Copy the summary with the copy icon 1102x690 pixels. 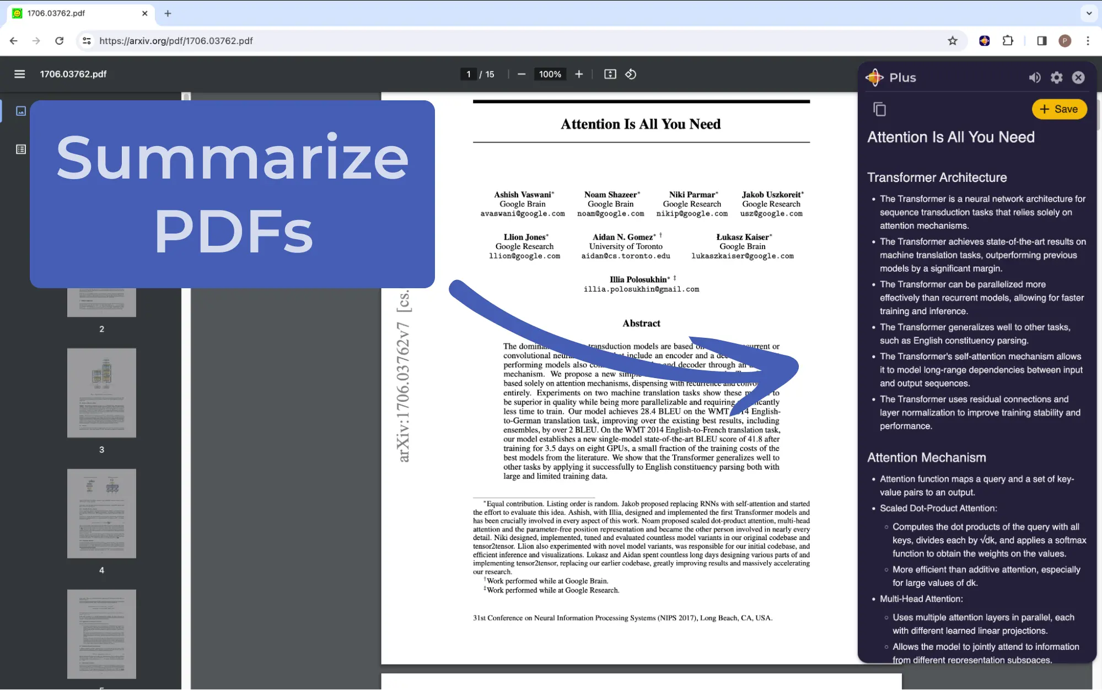coord(879,109)
